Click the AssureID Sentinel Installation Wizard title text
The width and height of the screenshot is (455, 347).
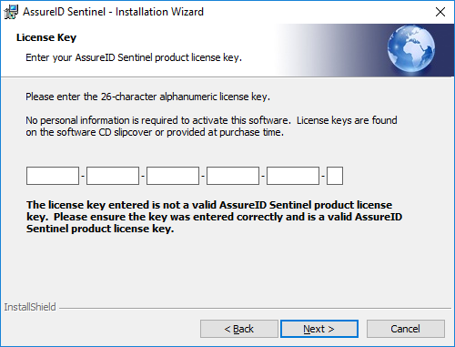click(x=113, y=12)
